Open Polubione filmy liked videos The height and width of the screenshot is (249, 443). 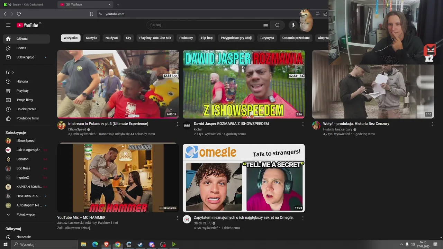[x=26, y=118]
